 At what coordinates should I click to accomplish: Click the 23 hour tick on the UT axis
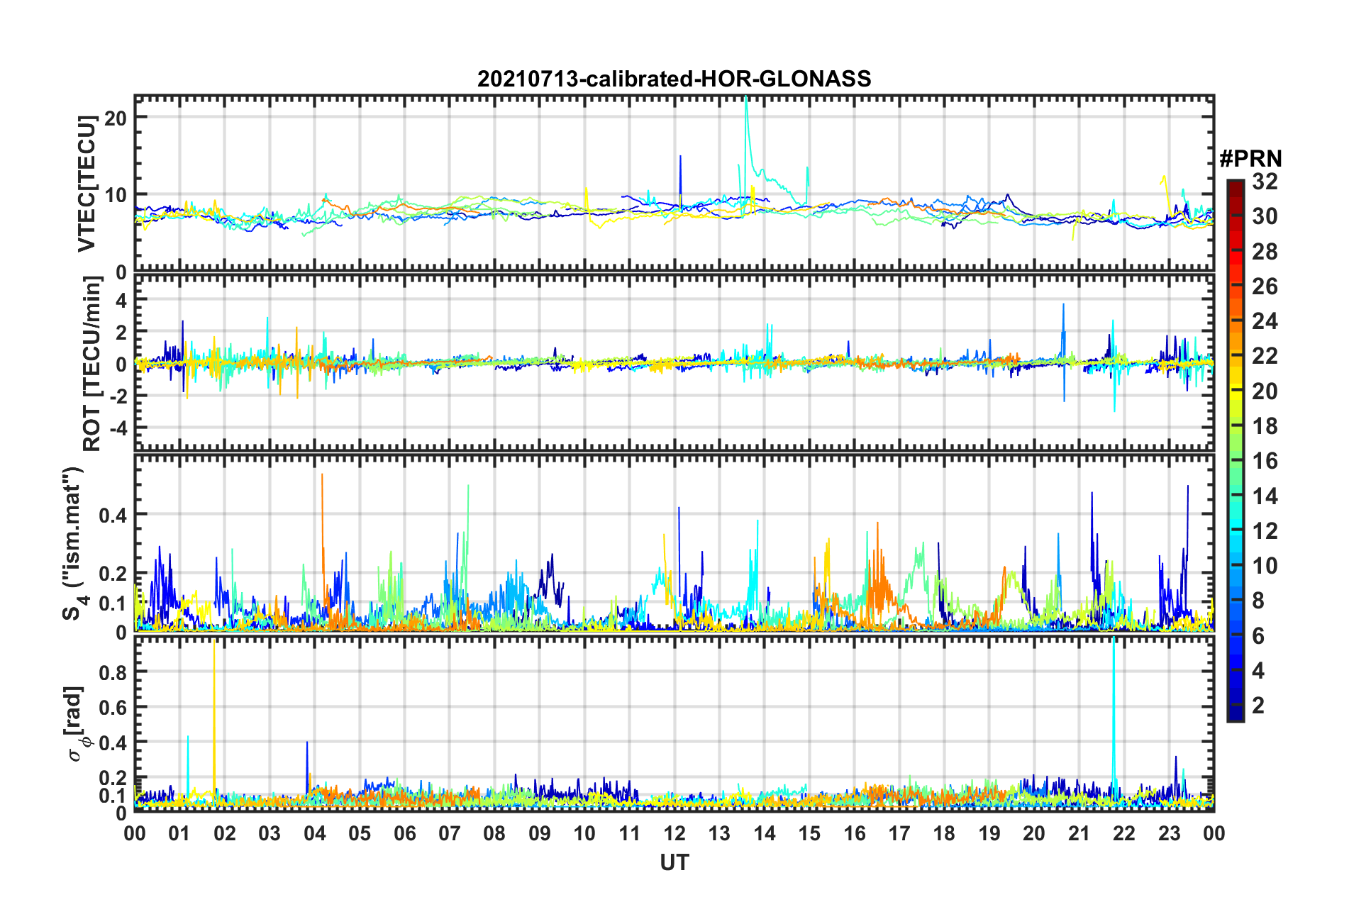point(1169,833)
